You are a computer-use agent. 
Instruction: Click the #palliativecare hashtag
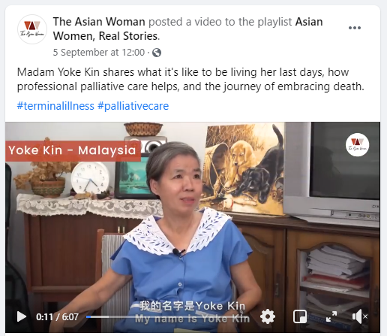click(133, 106)
